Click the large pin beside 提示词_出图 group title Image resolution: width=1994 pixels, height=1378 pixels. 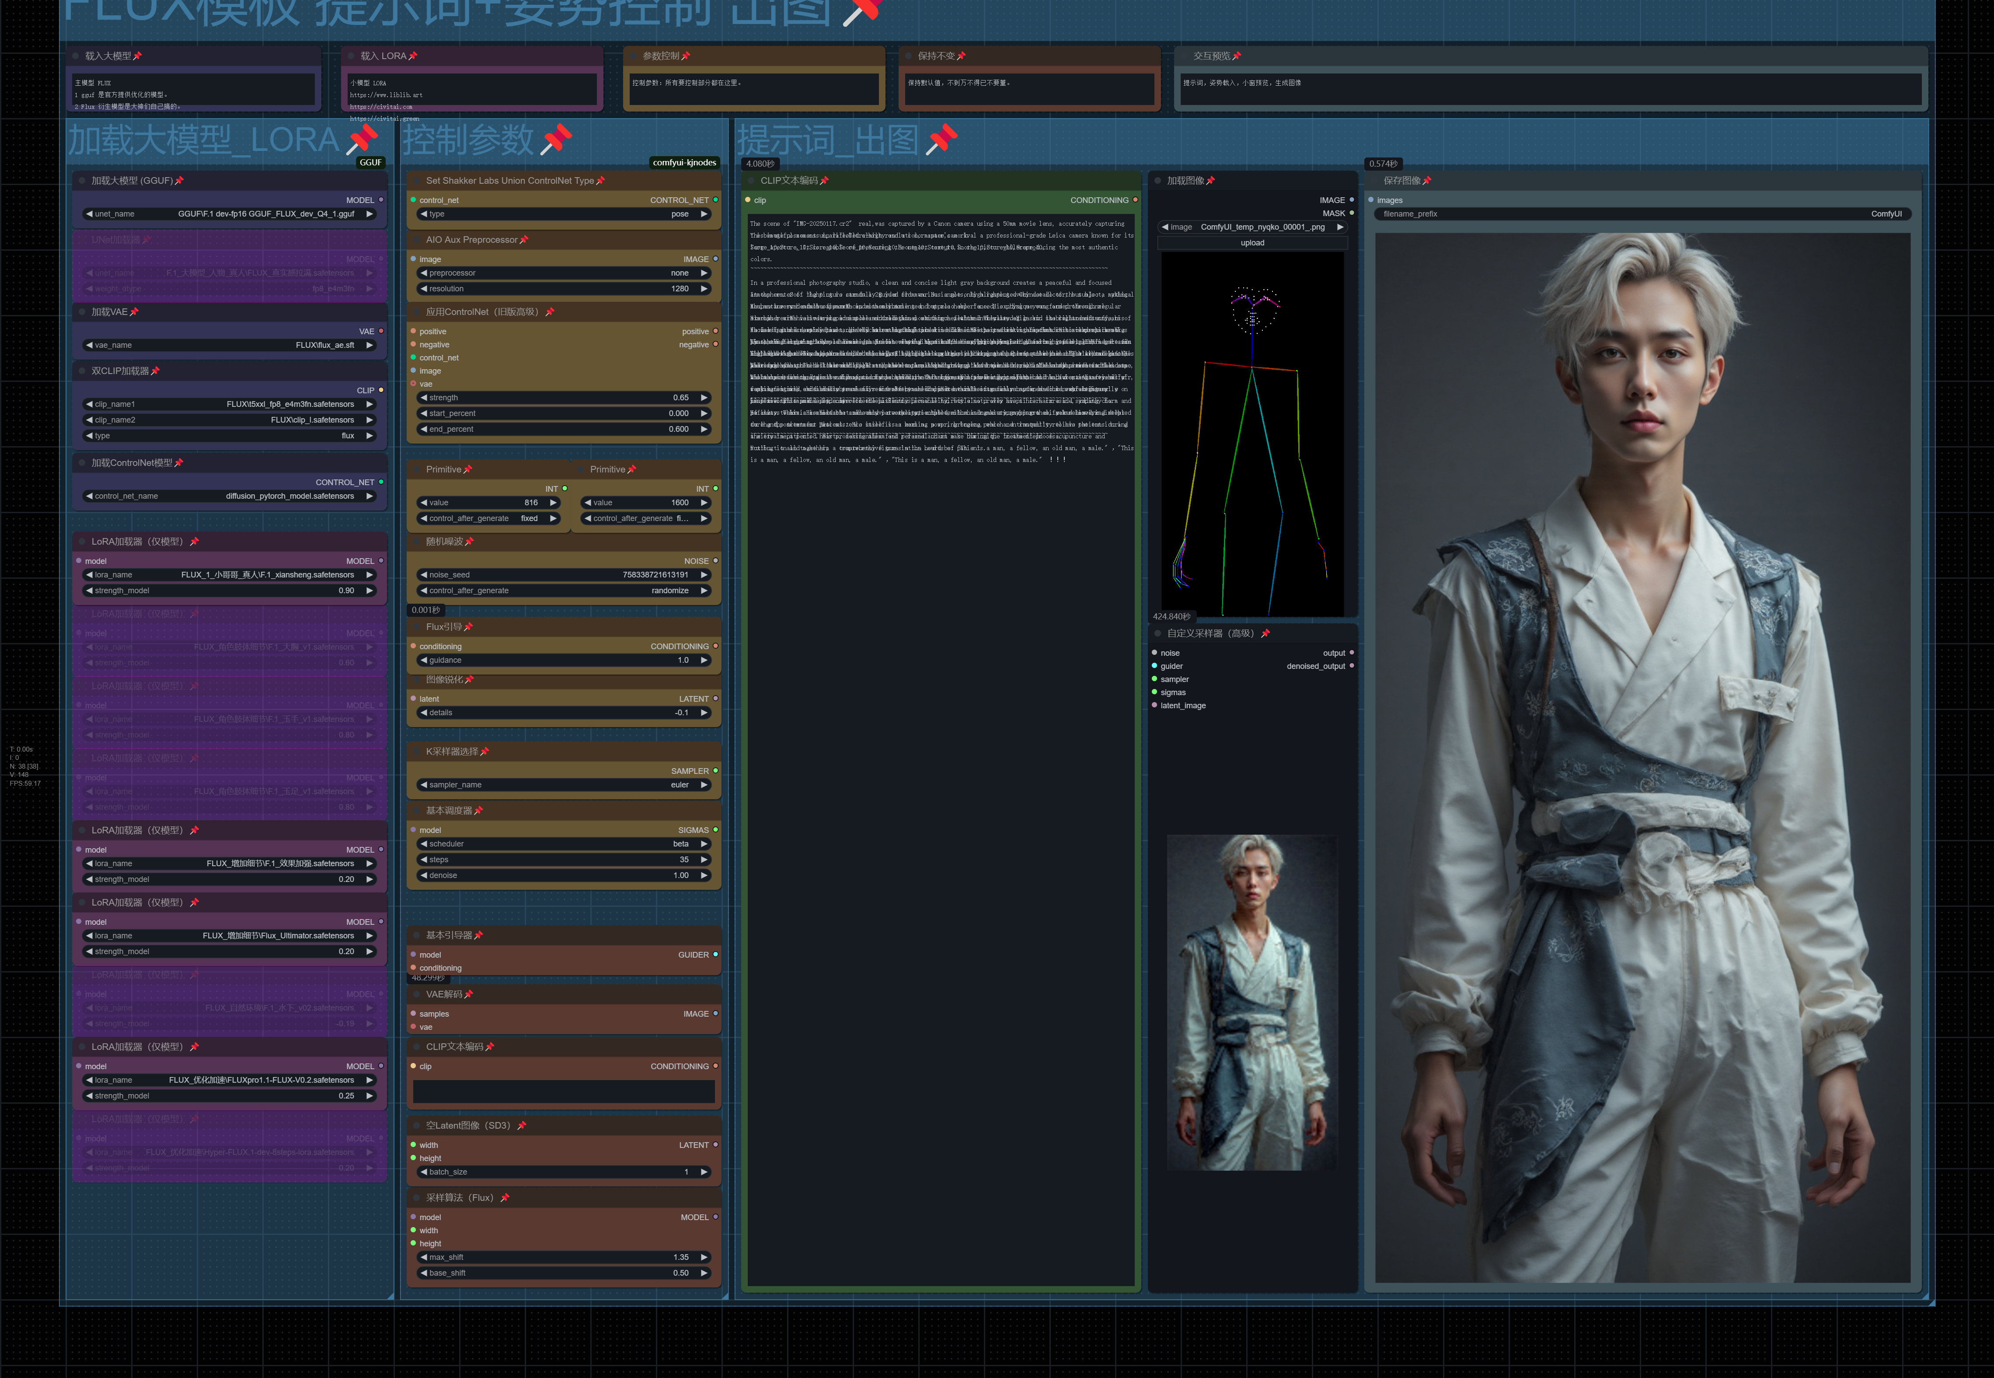tap(941, 140)
